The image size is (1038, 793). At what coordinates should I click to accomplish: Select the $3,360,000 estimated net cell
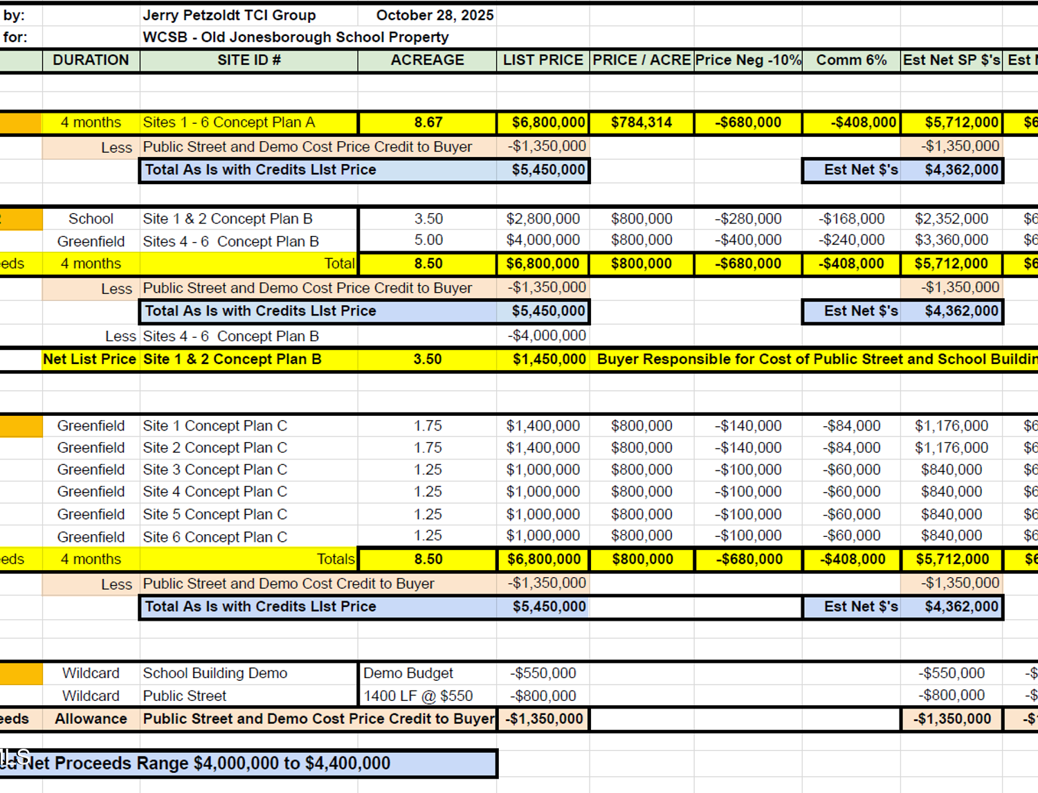tap(951, 240)
